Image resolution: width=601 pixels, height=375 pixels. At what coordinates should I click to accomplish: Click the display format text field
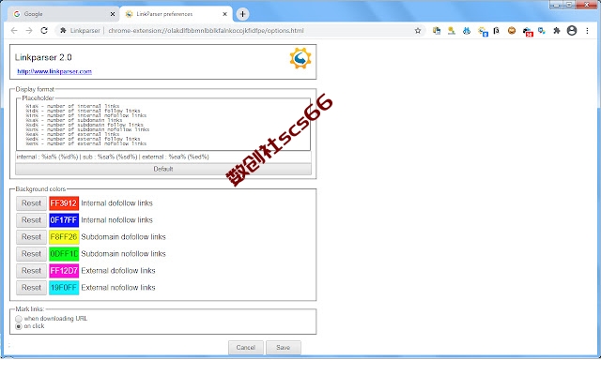163,157
